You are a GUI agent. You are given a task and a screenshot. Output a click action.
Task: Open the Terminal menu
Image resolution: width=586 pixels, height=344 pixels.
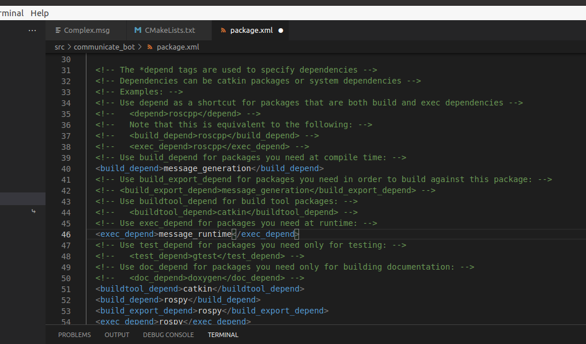12,13
